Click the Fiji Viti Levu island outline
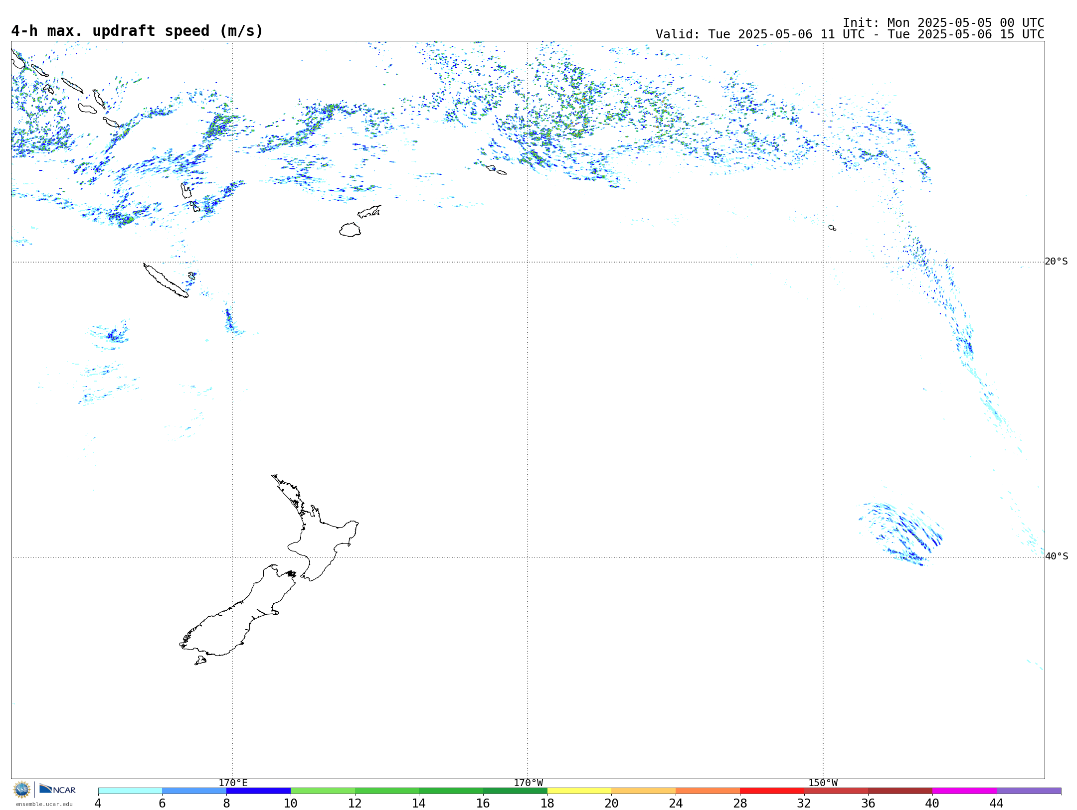Viewport: 1077px width, 810px height. 350,230
